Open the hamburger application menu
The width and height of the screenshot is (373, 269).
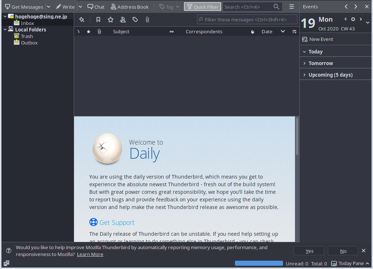click(292, 7)
